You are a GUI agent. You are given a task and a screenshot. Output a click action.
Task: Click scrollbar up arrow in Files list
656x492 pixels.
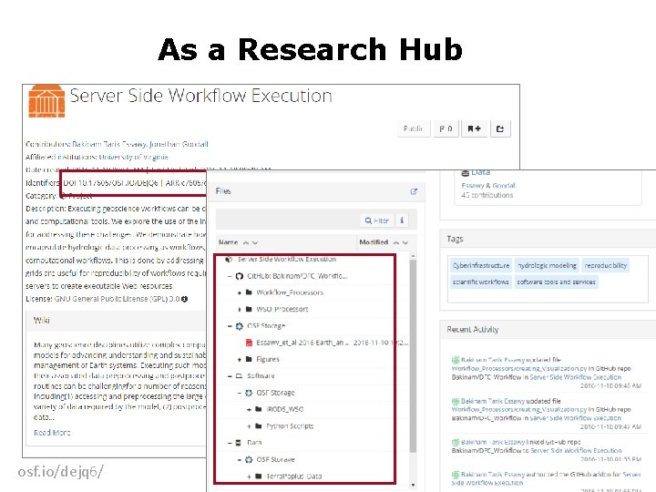[x=413, y=256]
